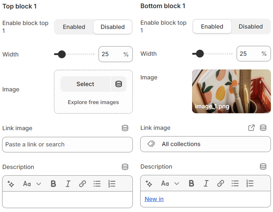Screen dimensions: 273x212
Task: Click the empty Top block description text area
Action: pyautogui.click(x=67, y=200)
